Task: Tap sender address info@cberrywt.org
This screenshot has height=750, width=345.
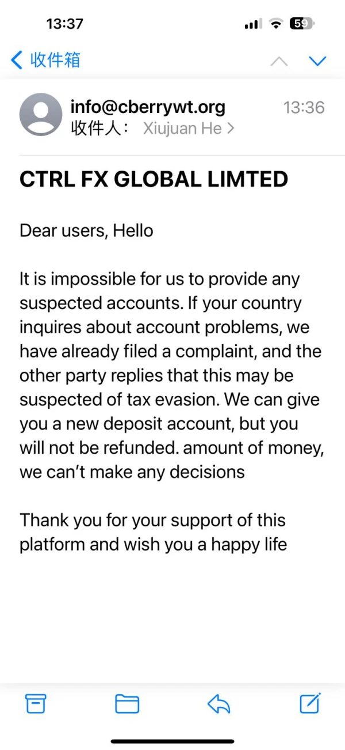Action: (x=148, y=107)
